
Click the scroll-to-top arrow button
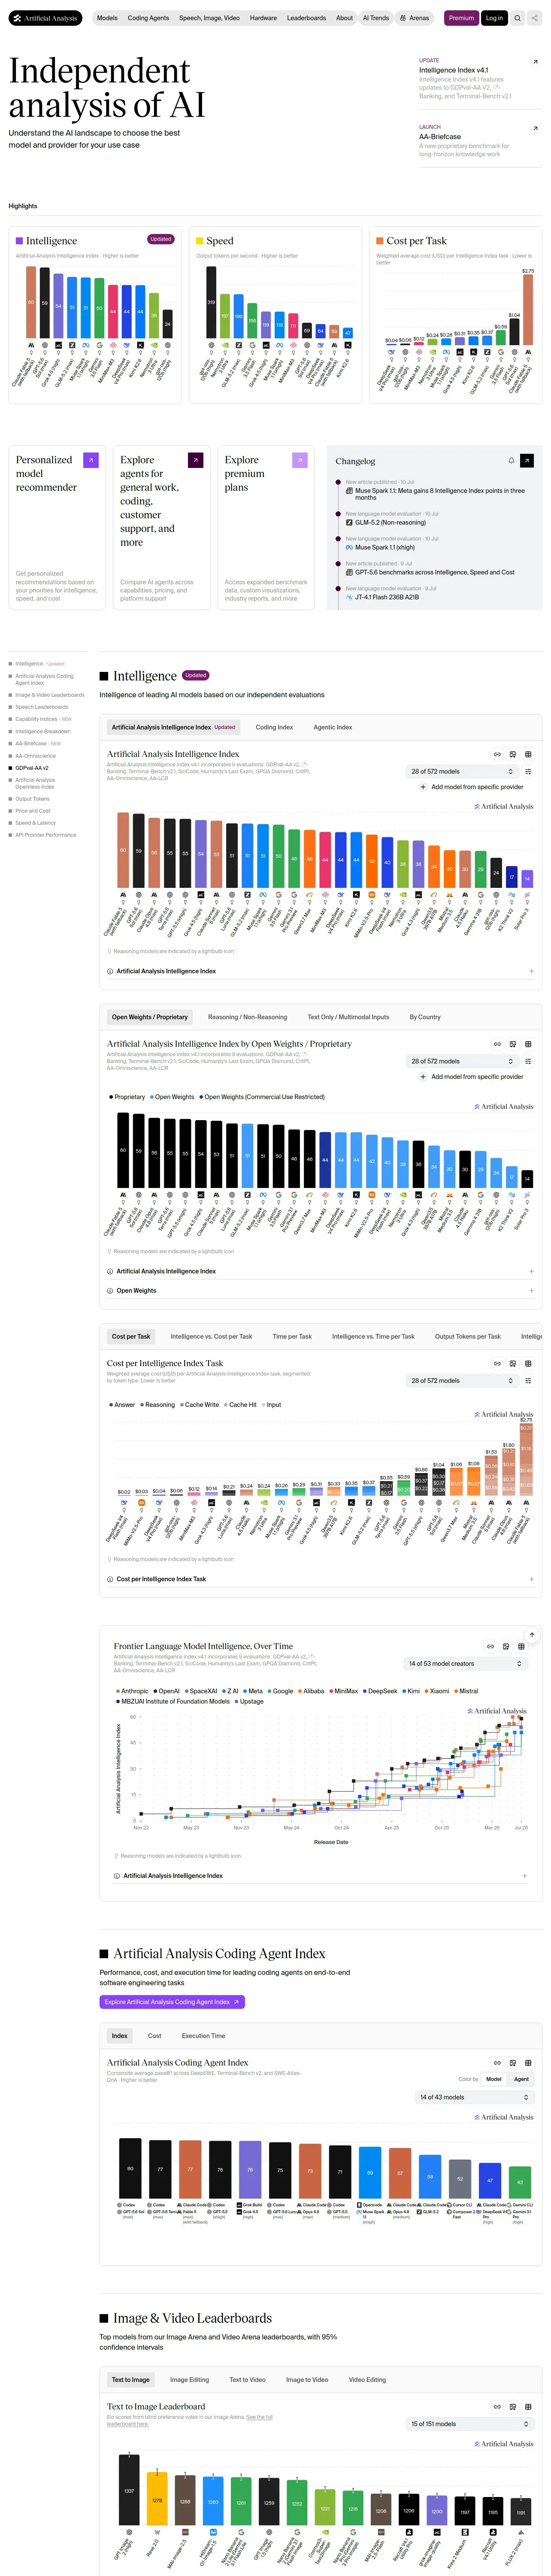(532, 1634)
